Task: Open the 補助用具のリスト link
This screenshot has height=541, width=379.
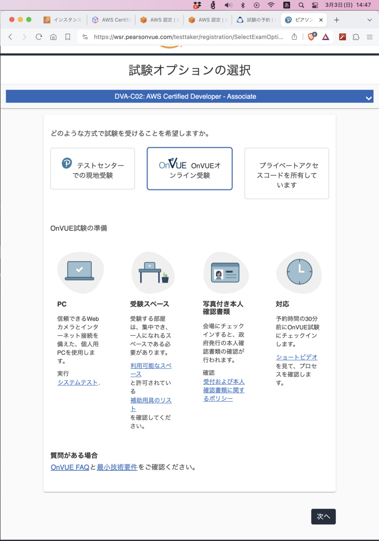Action: point(151,404)
